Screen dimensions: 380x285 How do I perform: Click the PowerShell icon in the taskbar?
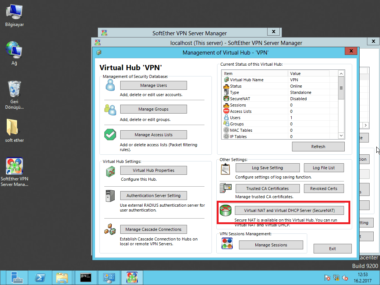coord(40,278)
